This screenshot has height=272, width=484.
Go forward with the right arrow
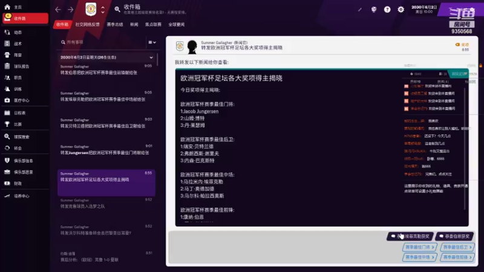(x=71, y=10)
